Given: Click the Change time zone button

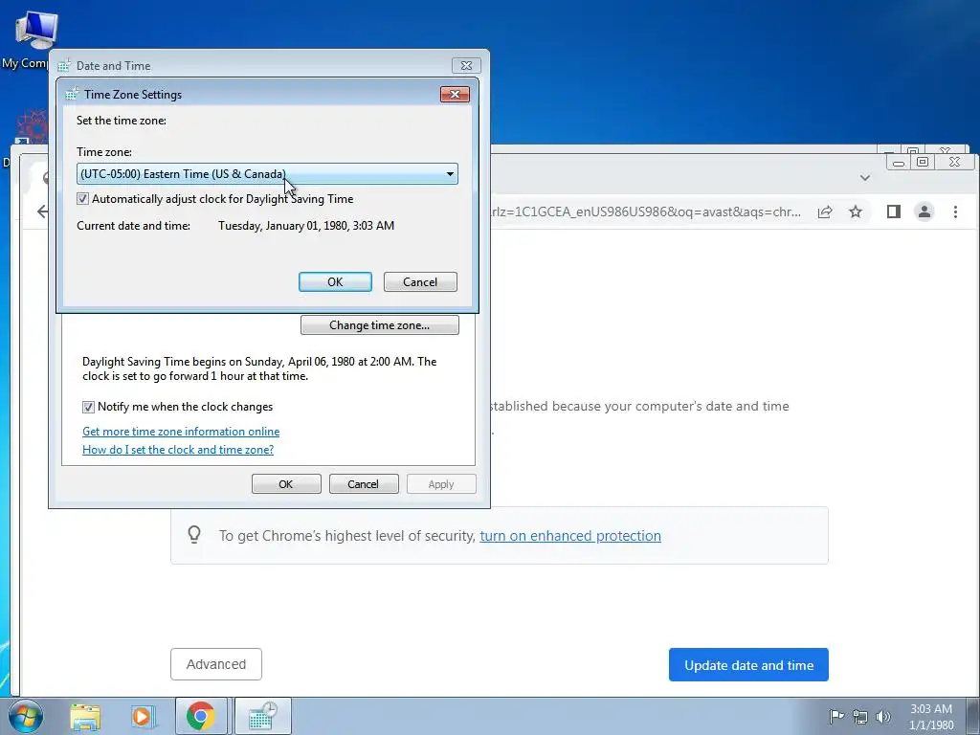Looking at the screenshot, I should coord(379,325).
